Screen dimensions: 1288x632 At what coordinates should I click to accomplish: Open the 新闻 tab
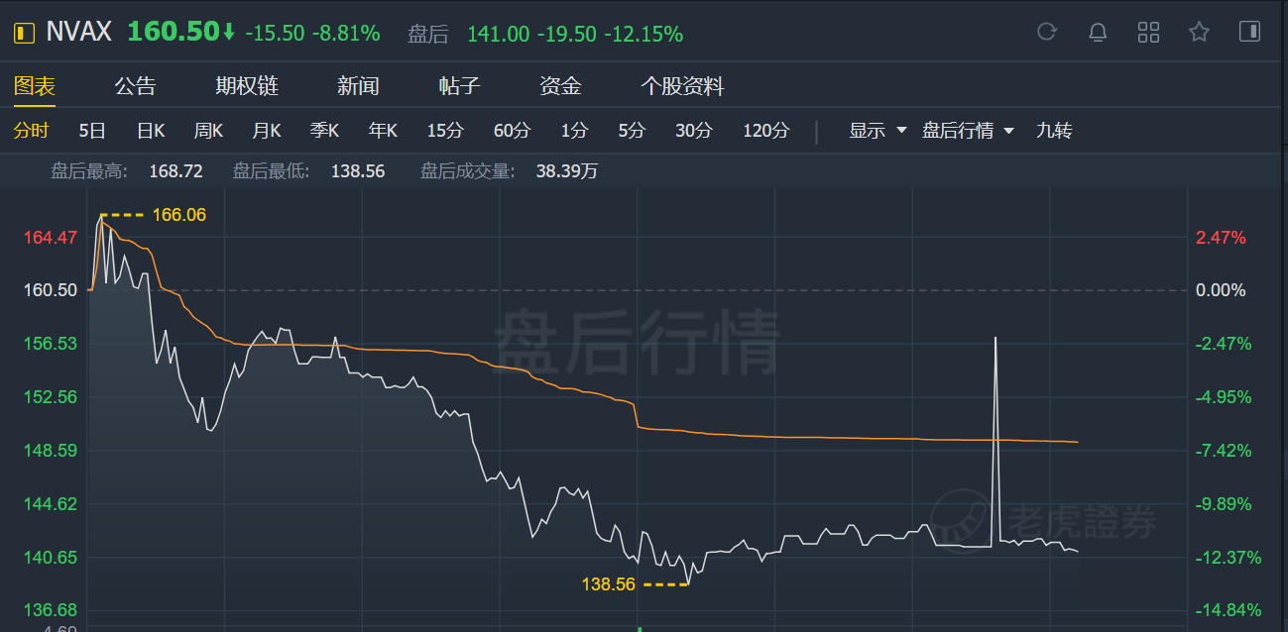pyautogui.click(x=358, y=86)
